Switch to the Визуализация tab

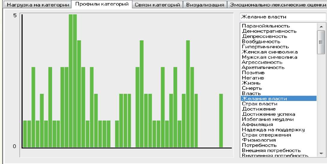[x=205, y=4]
